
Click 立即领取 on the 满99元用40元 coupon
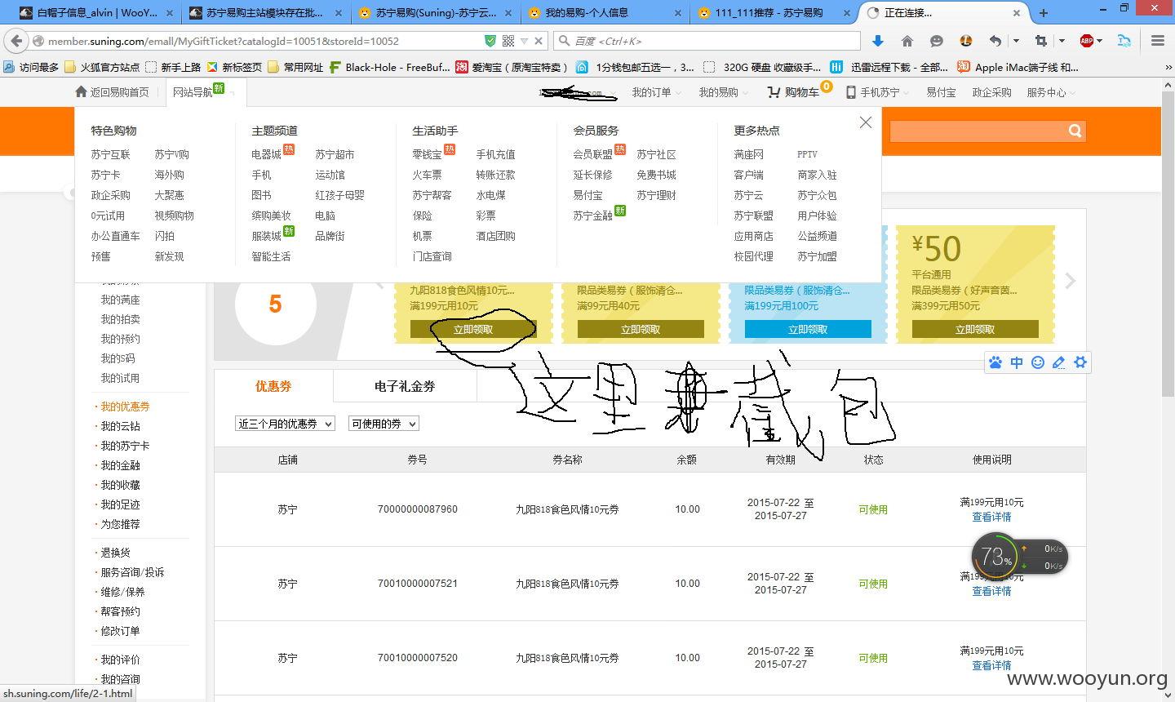tap(641, 329)
